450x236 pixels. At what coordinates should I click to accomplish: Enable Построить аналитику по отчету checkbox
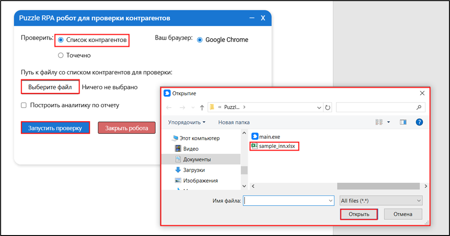[x=24, y=105]
